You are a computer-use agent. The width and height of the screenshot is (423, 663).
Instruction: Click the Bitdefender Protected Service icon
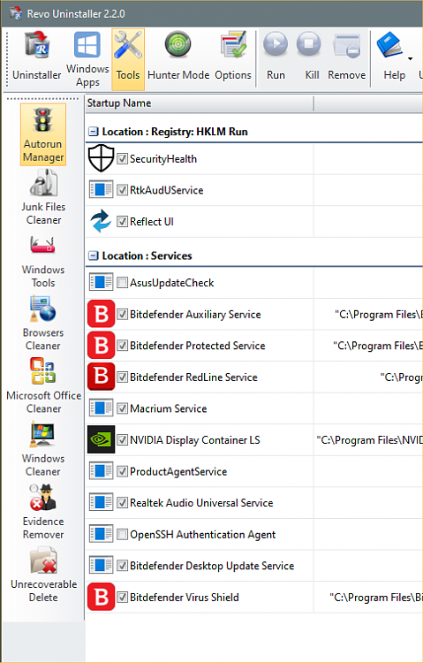[x=101, y=346]
